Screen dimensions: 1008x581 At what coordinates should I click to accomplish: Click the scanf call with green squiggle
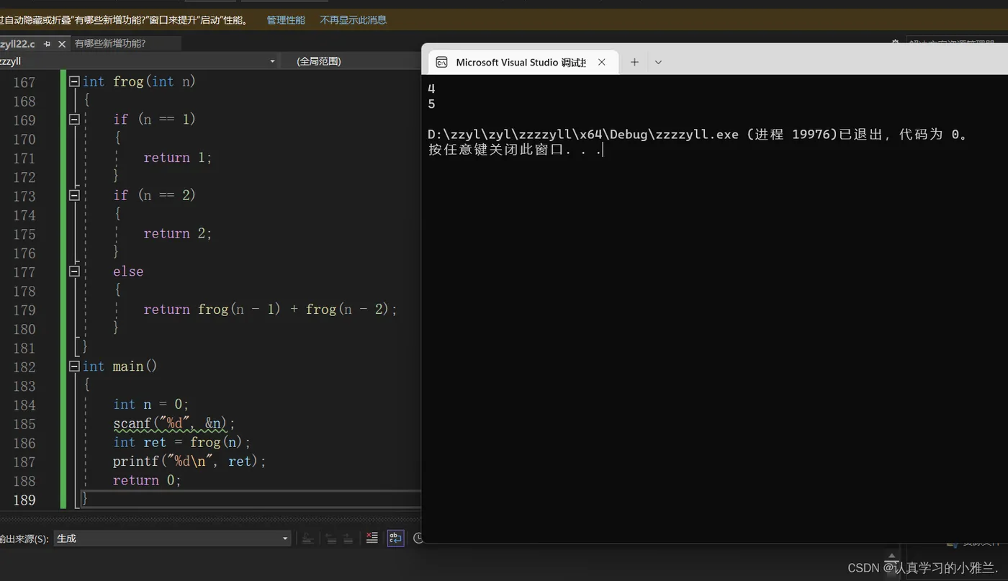[174, 423]
